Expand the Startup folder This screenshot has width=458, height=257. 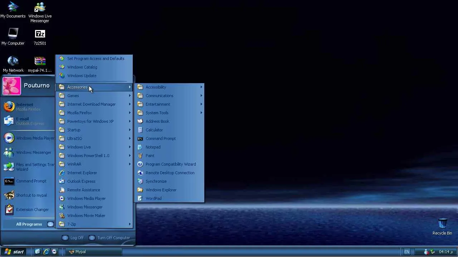[x=94, y=130]
